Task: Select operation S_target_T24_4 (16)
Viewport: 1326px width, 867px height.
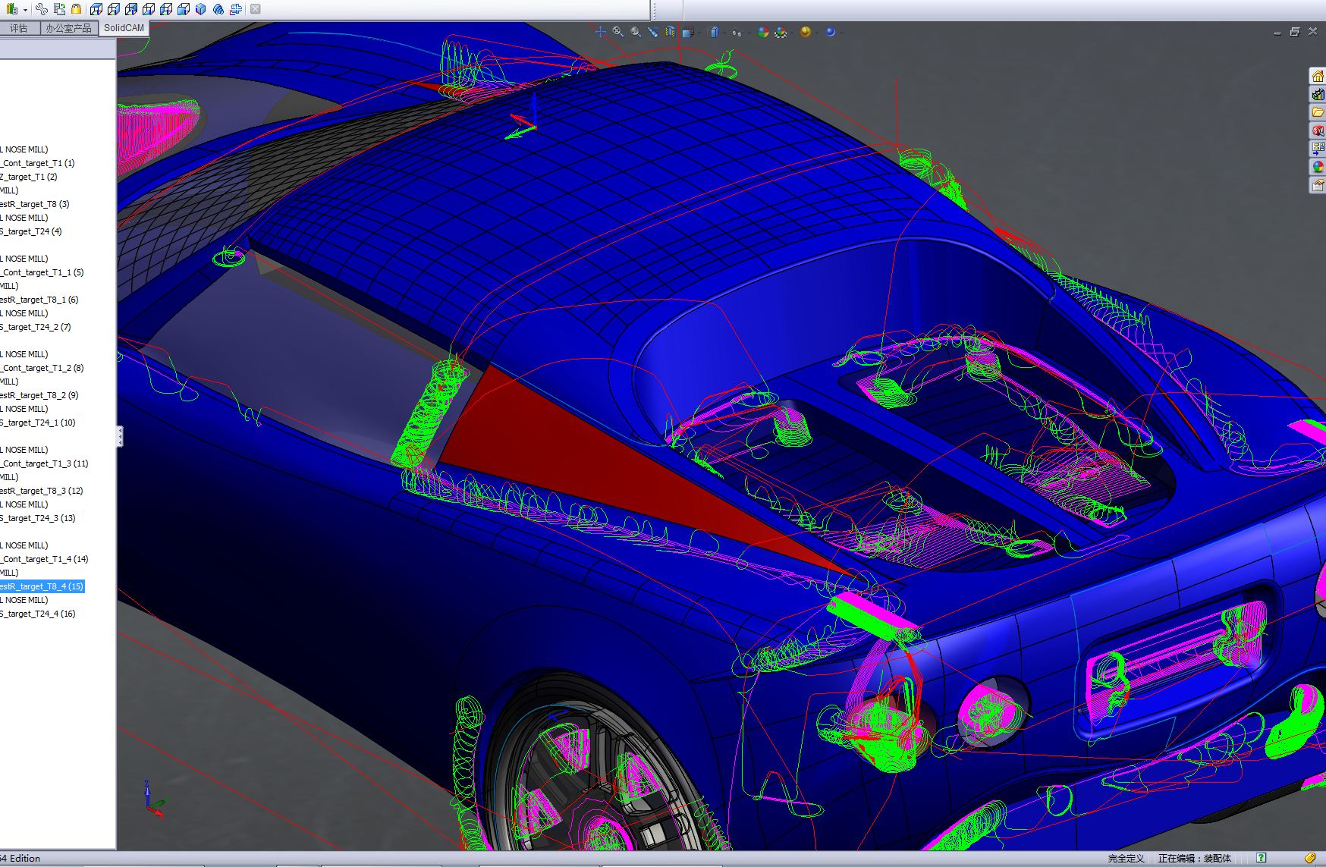Action: click(x=38, y=614)
